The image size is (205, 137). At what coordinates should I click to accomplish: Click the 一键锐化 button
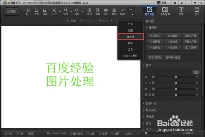[173, 42]
